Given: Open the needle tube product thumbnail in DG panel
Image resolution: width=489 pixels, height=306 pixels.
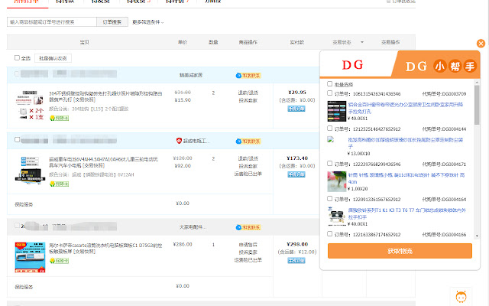Looking at the screenshot, I should pyautogui.click(x=336, y=181).
